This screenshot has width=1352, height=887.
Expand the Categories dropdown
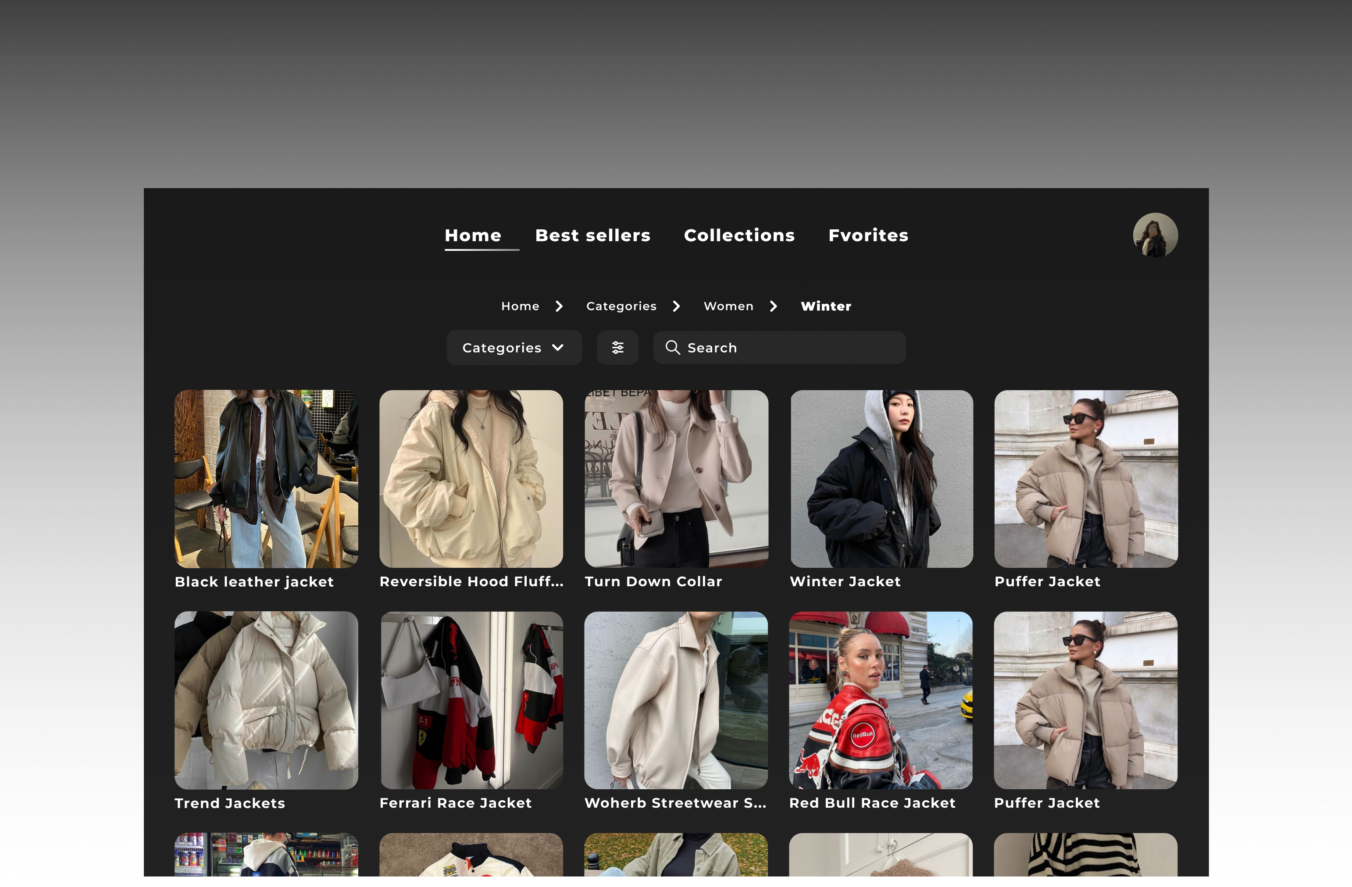click(x=514, y=348)
